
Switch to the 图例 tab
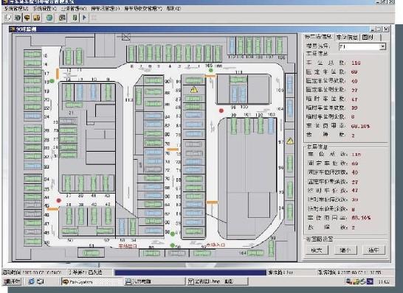point(368,38)
